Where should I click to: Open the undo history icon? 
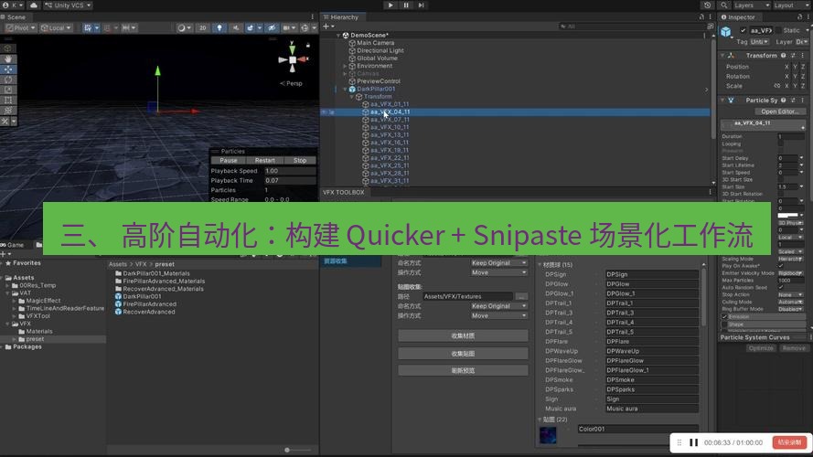tap(707, 5)
